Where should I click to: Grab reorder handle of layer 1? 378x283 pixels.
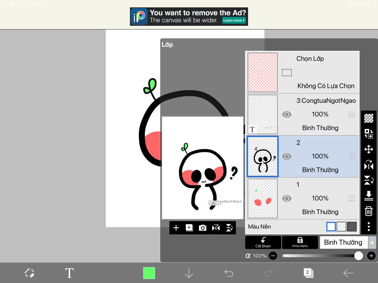point(352,198)
